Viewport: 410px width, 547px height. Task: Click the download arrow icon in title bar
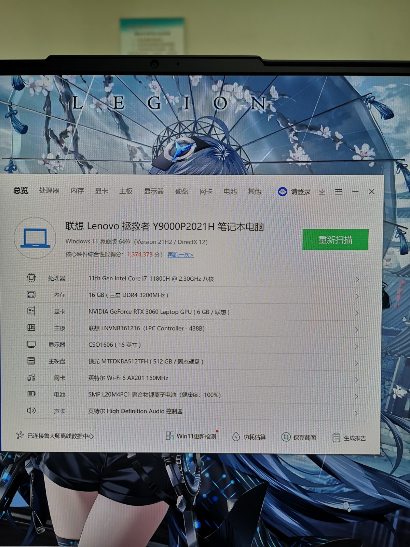(322, 192)
